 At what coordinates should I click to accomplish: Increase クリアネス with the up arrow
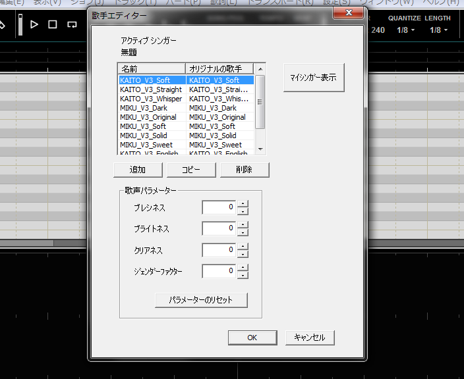[243, 246]
